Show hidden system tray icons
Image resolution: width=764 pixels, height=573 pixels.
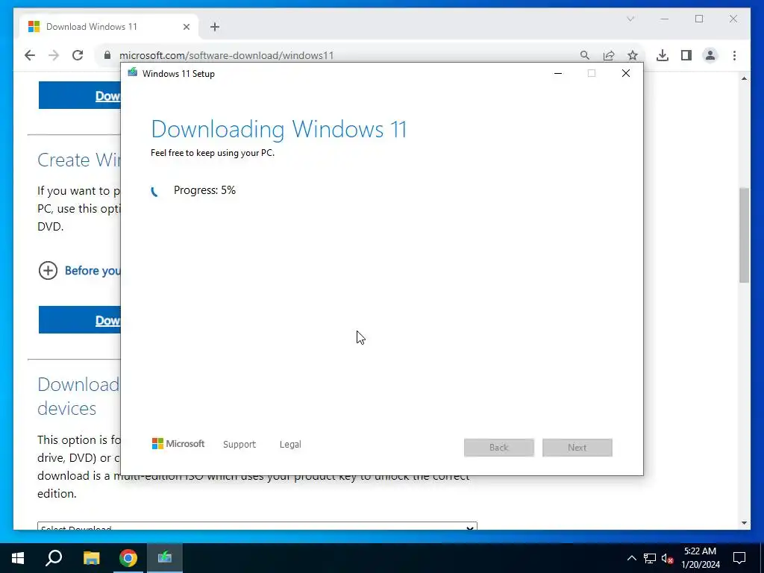pyautogui.click(x=631, y=558)
